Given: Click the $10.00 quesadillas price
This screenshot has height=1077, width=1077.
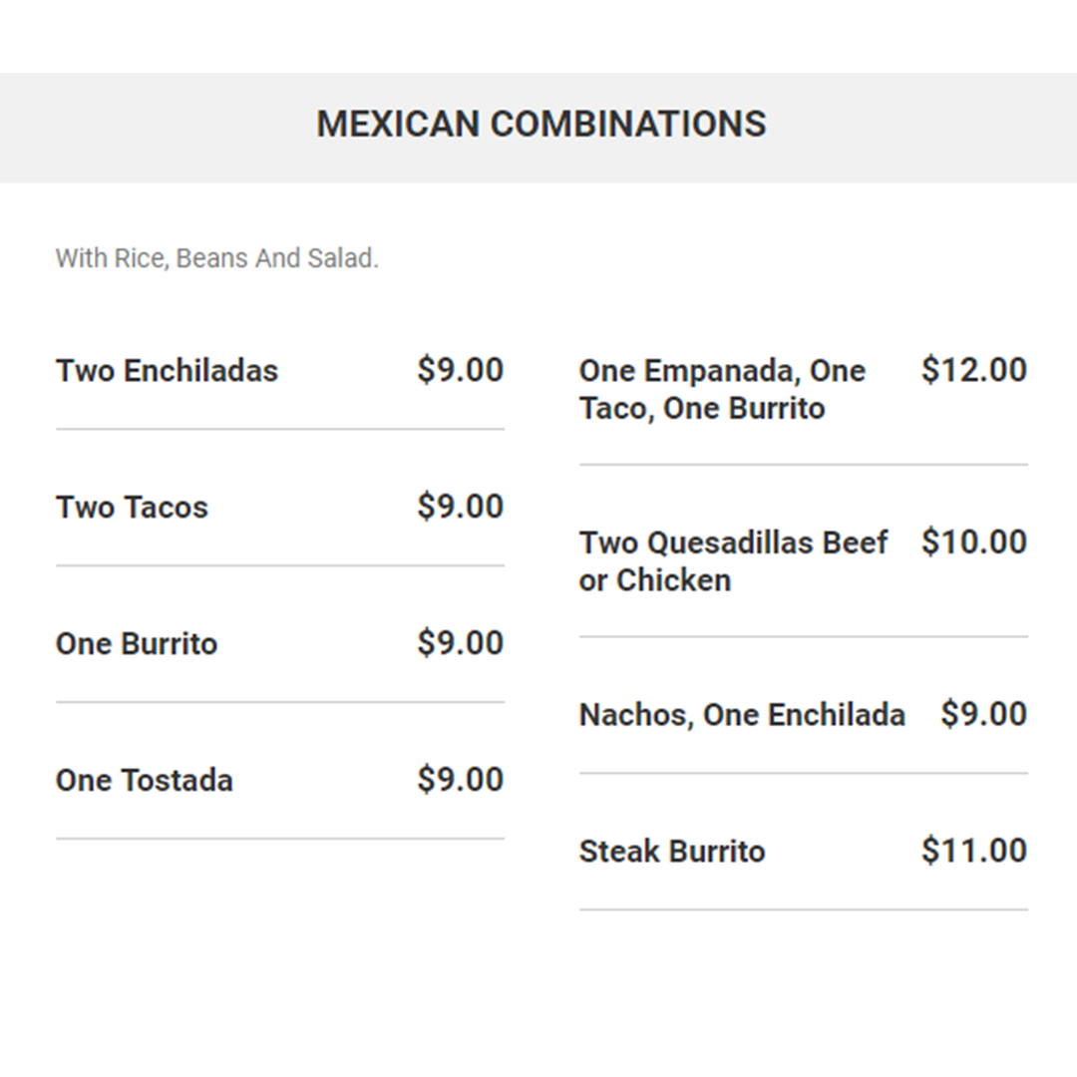Looking at the screenshot, I should pyautogui.click(x=974, y=541).
